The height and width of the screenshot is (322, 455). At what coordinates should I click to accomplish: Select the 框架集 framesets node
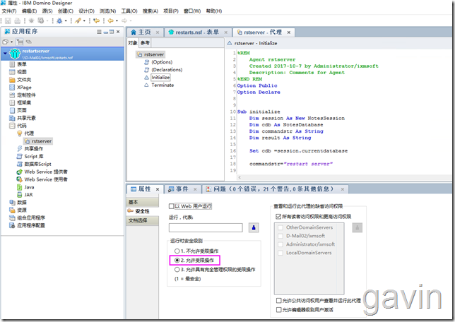click(x=20, y=102)
